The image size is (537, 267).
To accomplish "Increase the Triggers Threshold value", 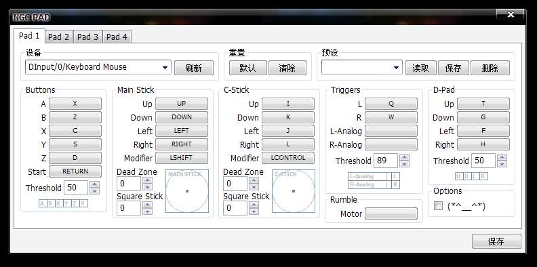I will (405, 157).
